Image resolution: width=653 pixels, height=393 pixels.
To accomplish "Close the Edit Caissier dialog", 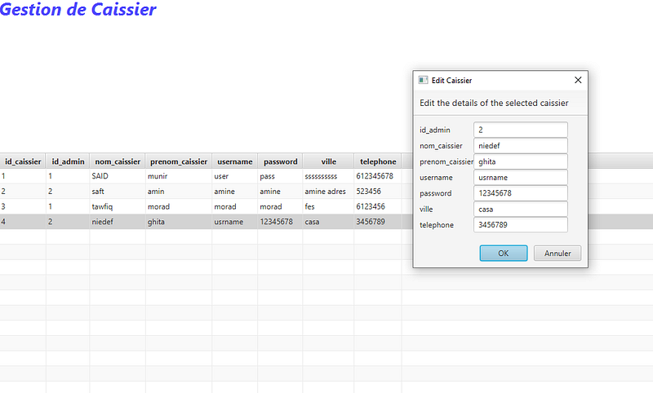I will tap(578, 81).
